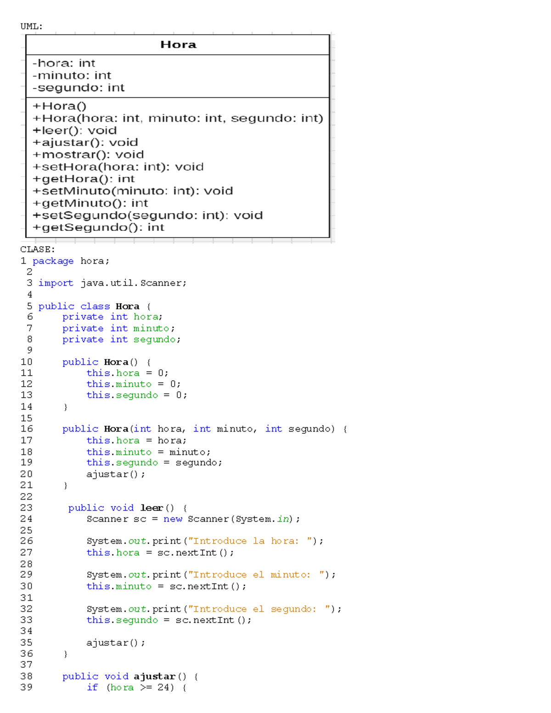Select the -minuto: int attribute in the diagram
The image size is (551, 713).
pos(71,75)
